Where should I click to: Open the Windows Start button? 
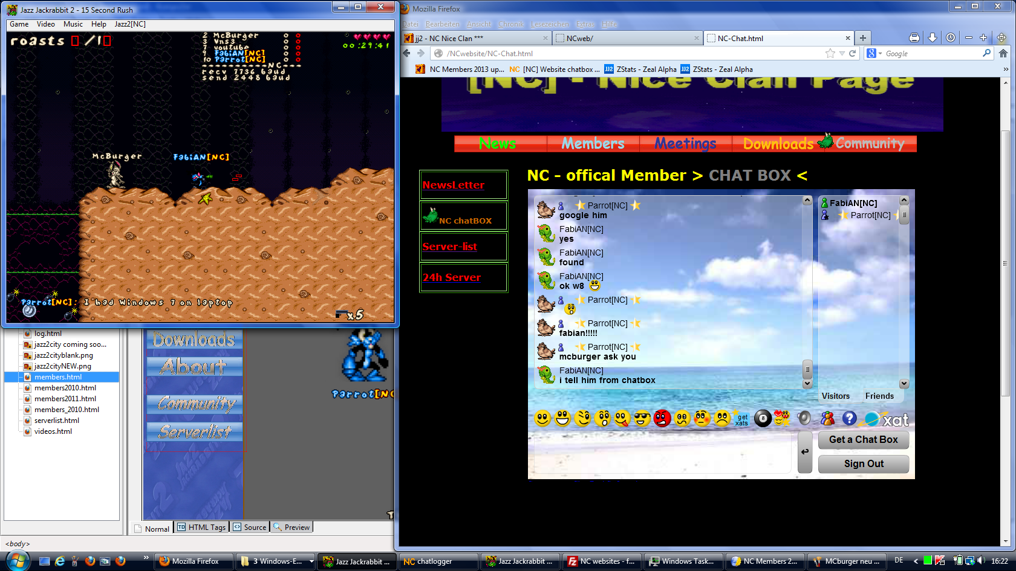pos(17,561)
